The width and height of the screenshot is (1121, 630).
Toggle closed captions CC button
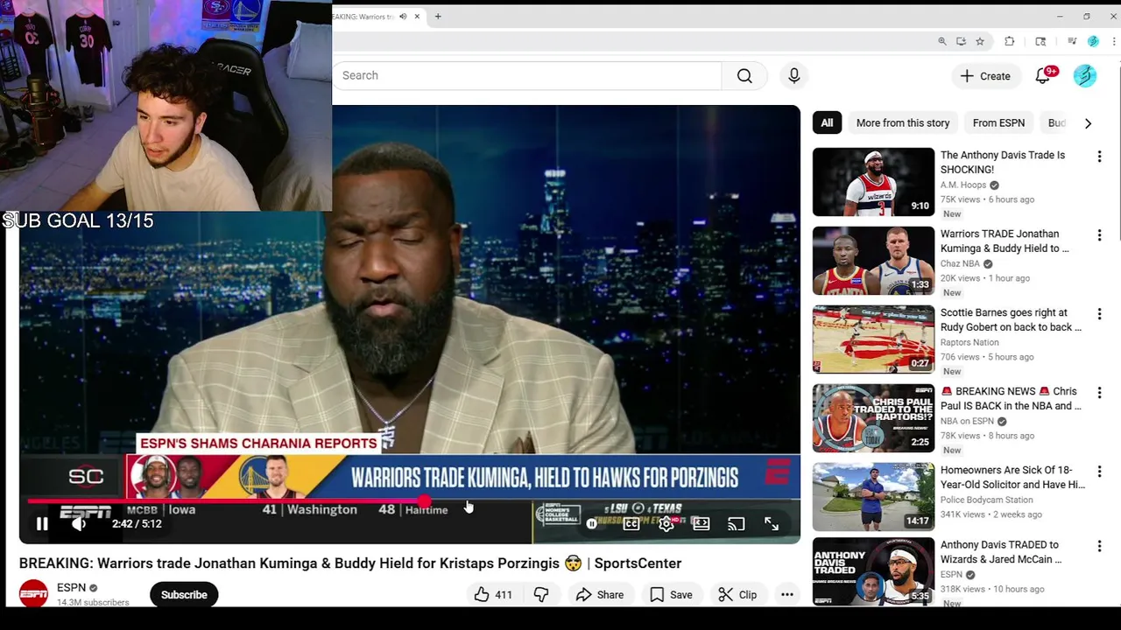tap(631, 524)
